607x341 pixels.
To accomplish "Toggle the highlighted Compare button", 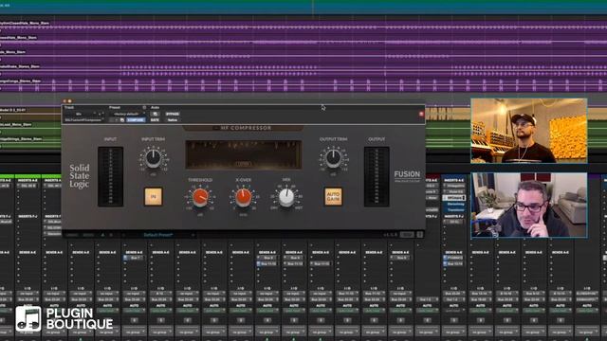I will pos(136,120).
